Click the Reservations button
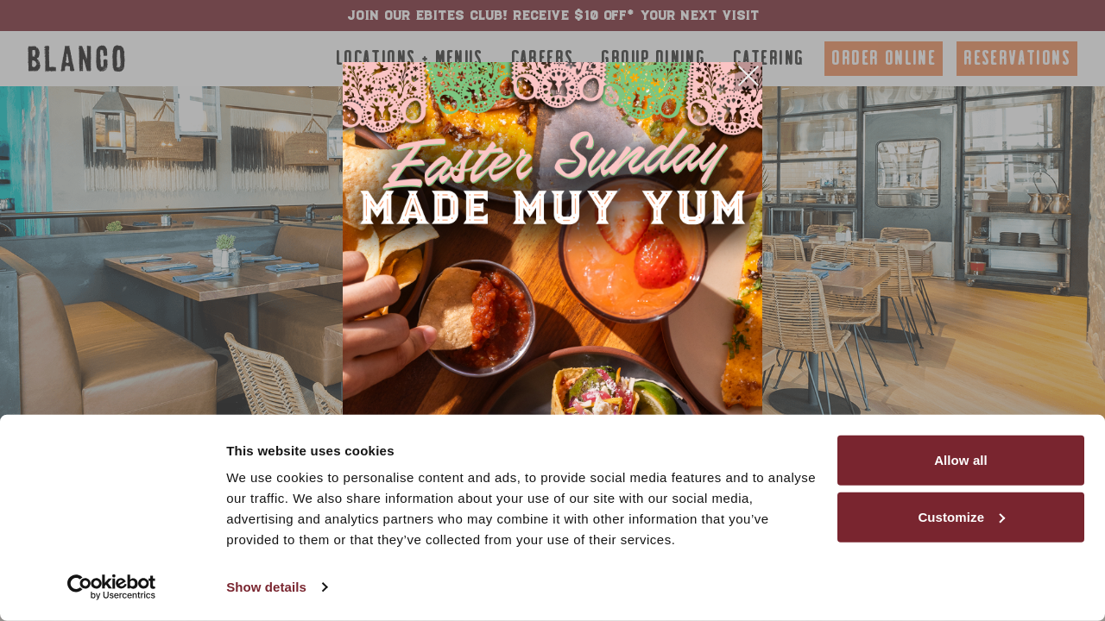The image size is (1105, 621). 1017,59
